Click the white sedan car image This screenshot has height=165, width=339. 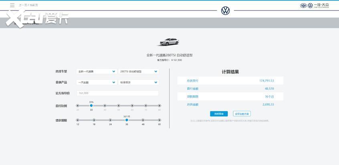point(169,42)
